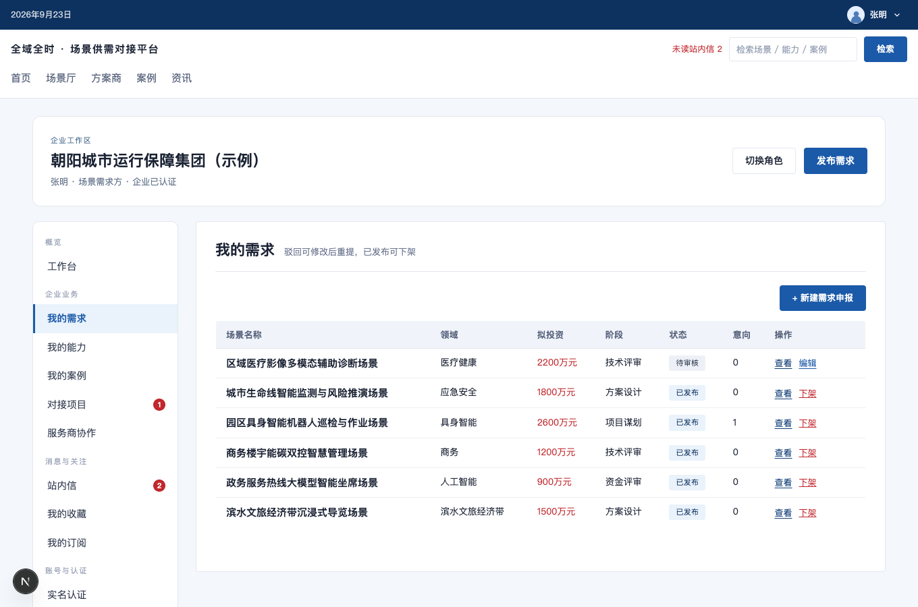This screenshot has height=607, width=918.
Task: Click the 全域全时 · 场景供需对接平台 site title
Action: coord(84,49)
